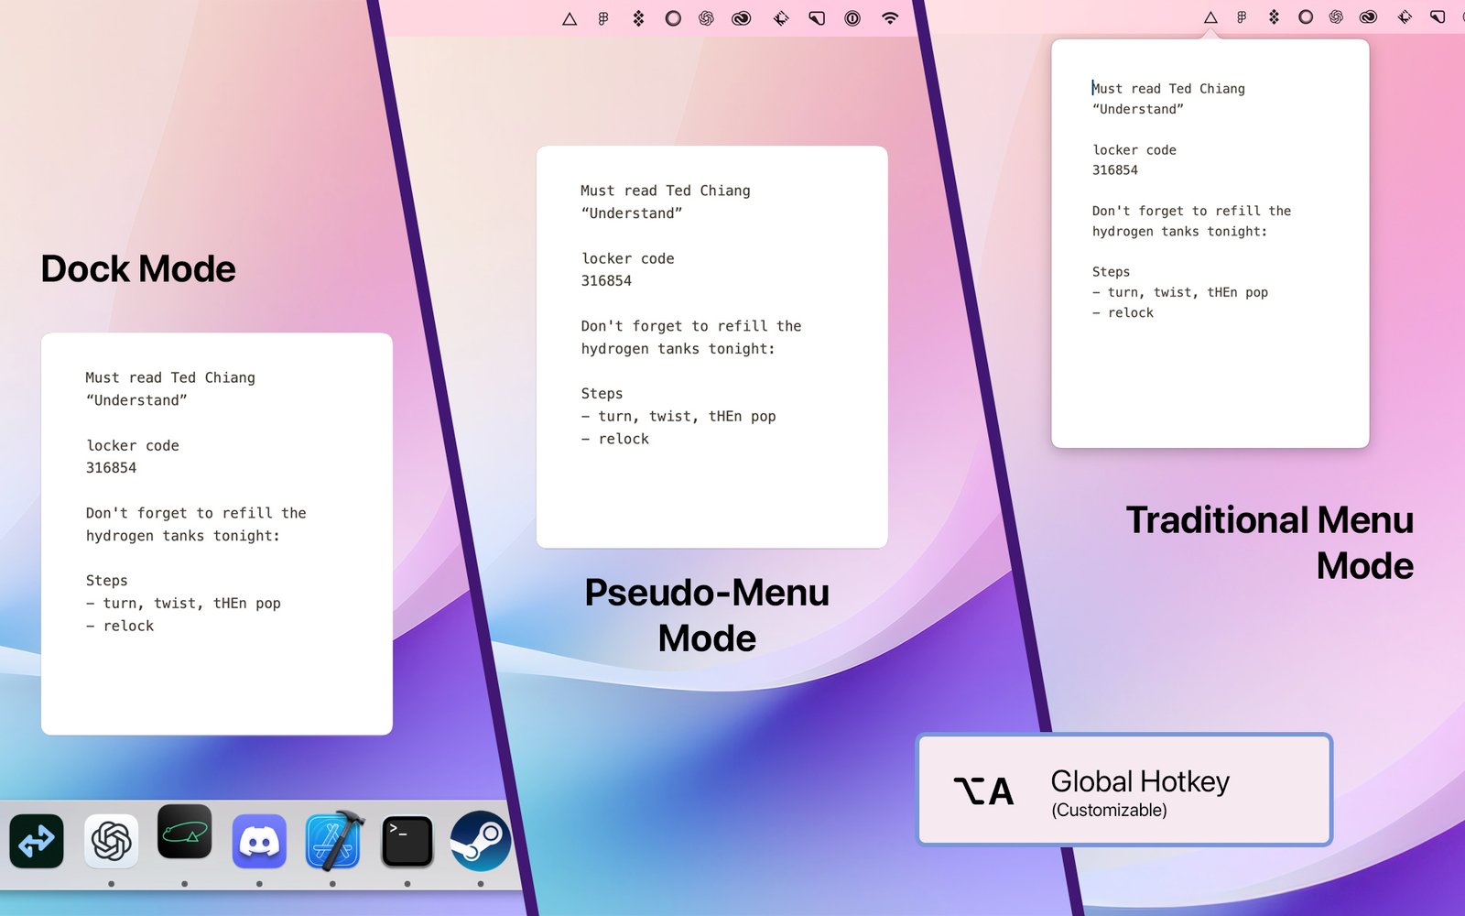
Task: Launch Steam from the dock
Action: coord(480,840)
